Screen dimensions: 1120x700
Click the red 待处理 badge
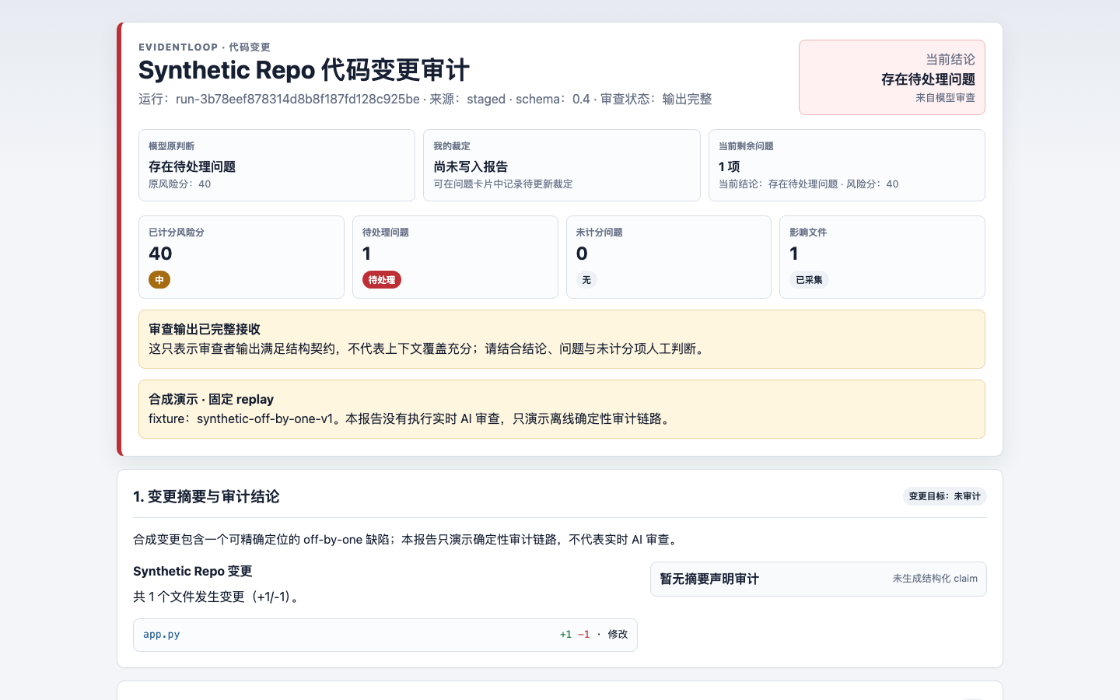point(381,280)
